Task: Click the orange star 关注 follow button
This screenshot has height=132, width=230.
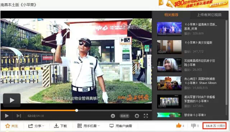Action: [12, 126]
